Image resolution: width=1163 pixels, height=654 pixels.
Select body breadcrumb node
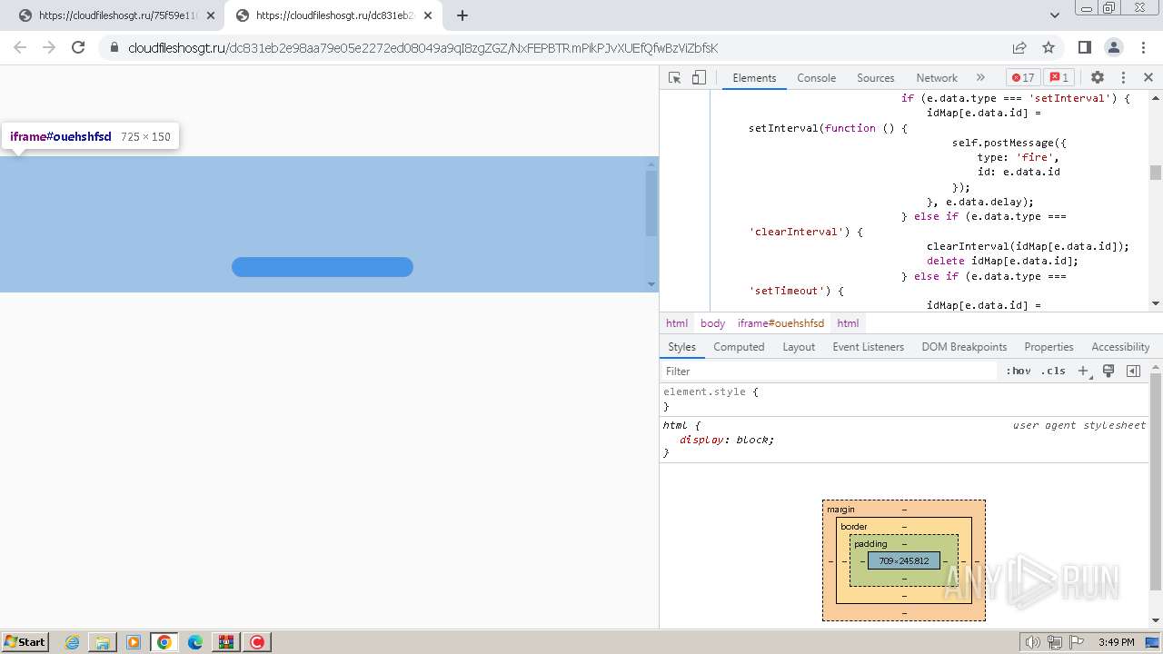[x=712, y=323]
